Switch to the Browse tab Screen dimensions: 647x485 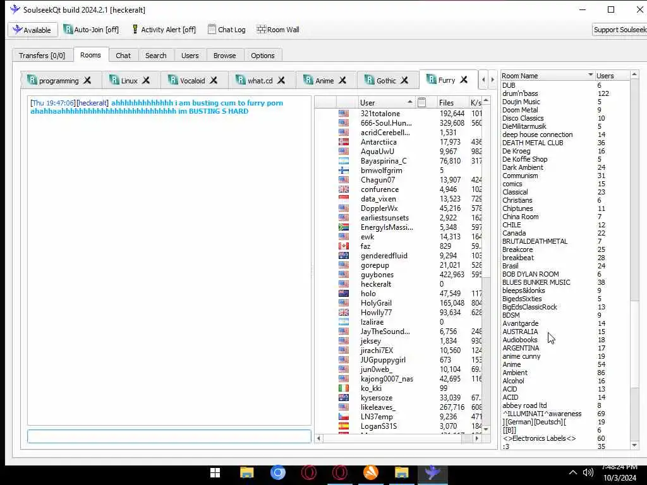224,56
